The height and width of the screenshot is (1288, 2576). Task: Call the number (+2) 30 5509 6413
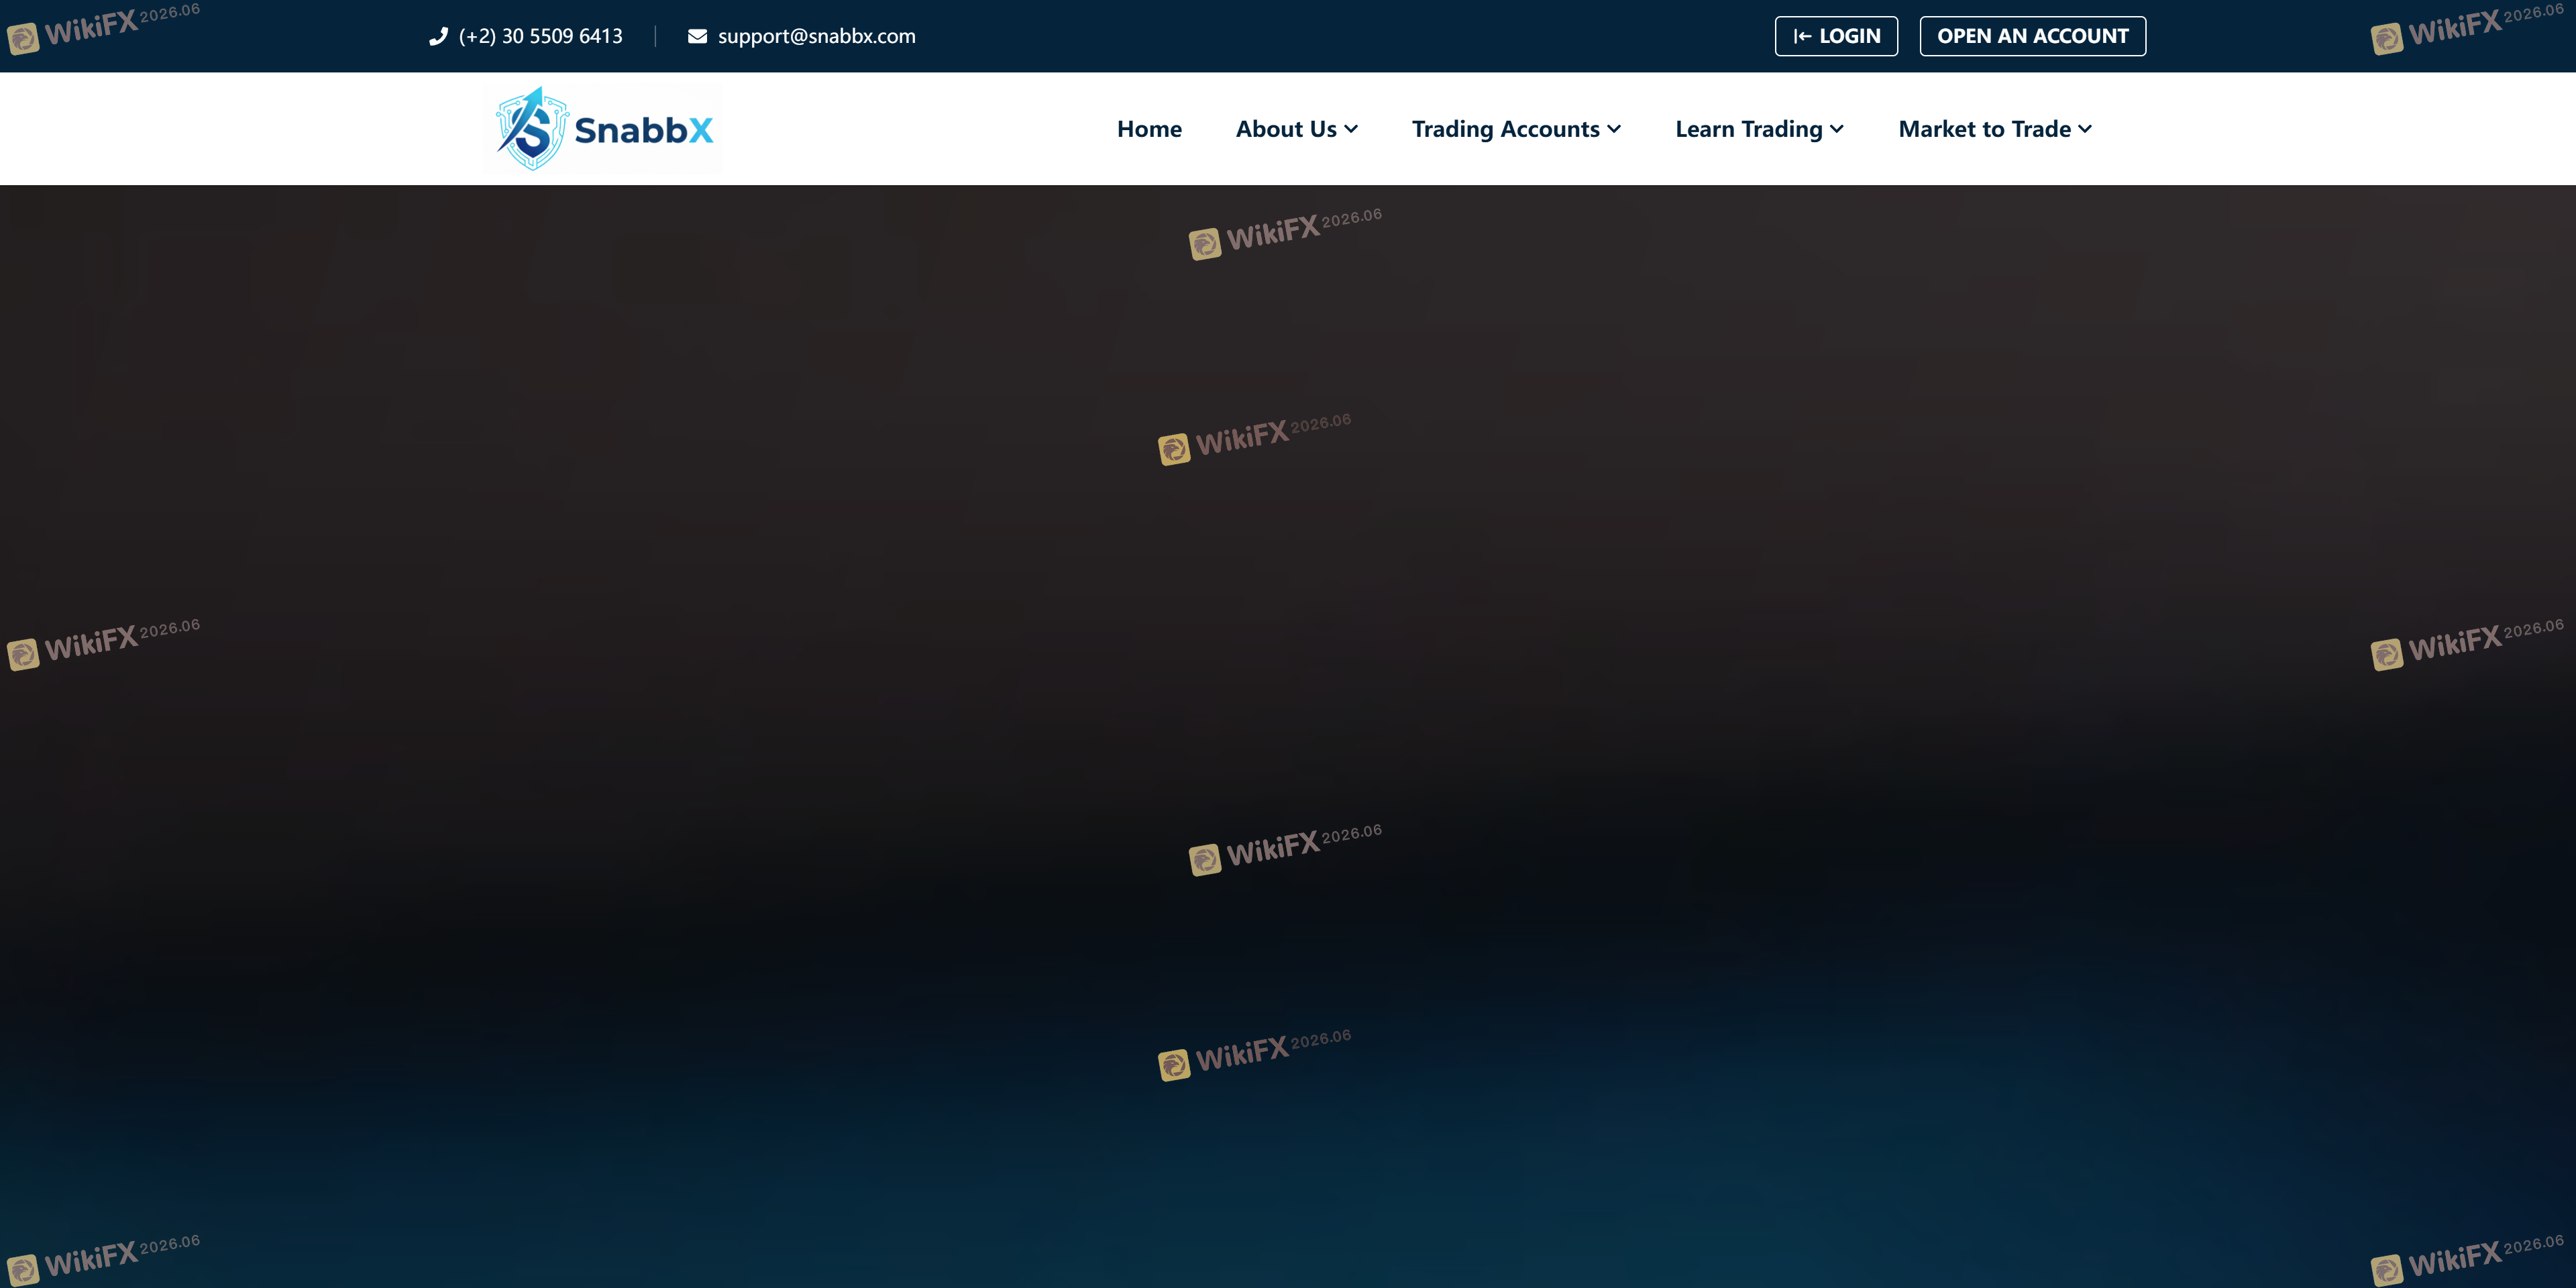click(540, 36)
